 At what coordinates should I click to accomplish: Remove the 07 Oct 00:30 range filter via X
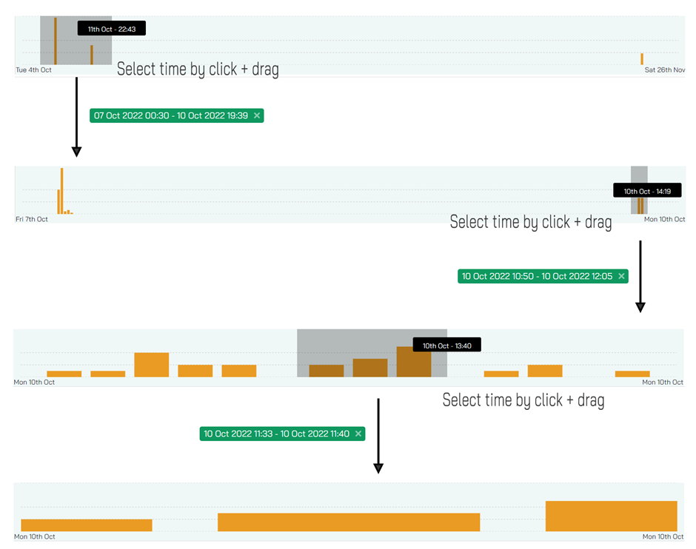257,115
